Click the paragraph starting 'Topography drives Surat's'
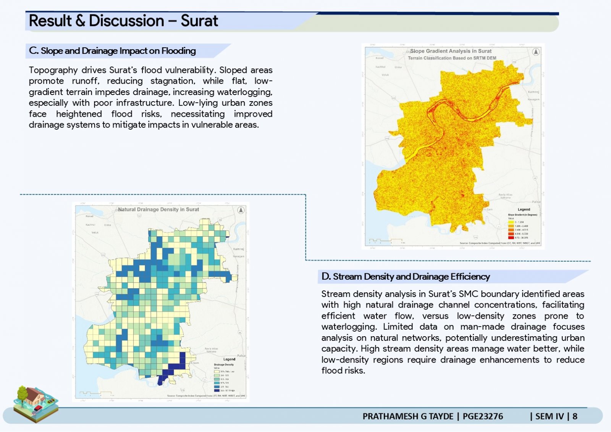 coord(150,97)
